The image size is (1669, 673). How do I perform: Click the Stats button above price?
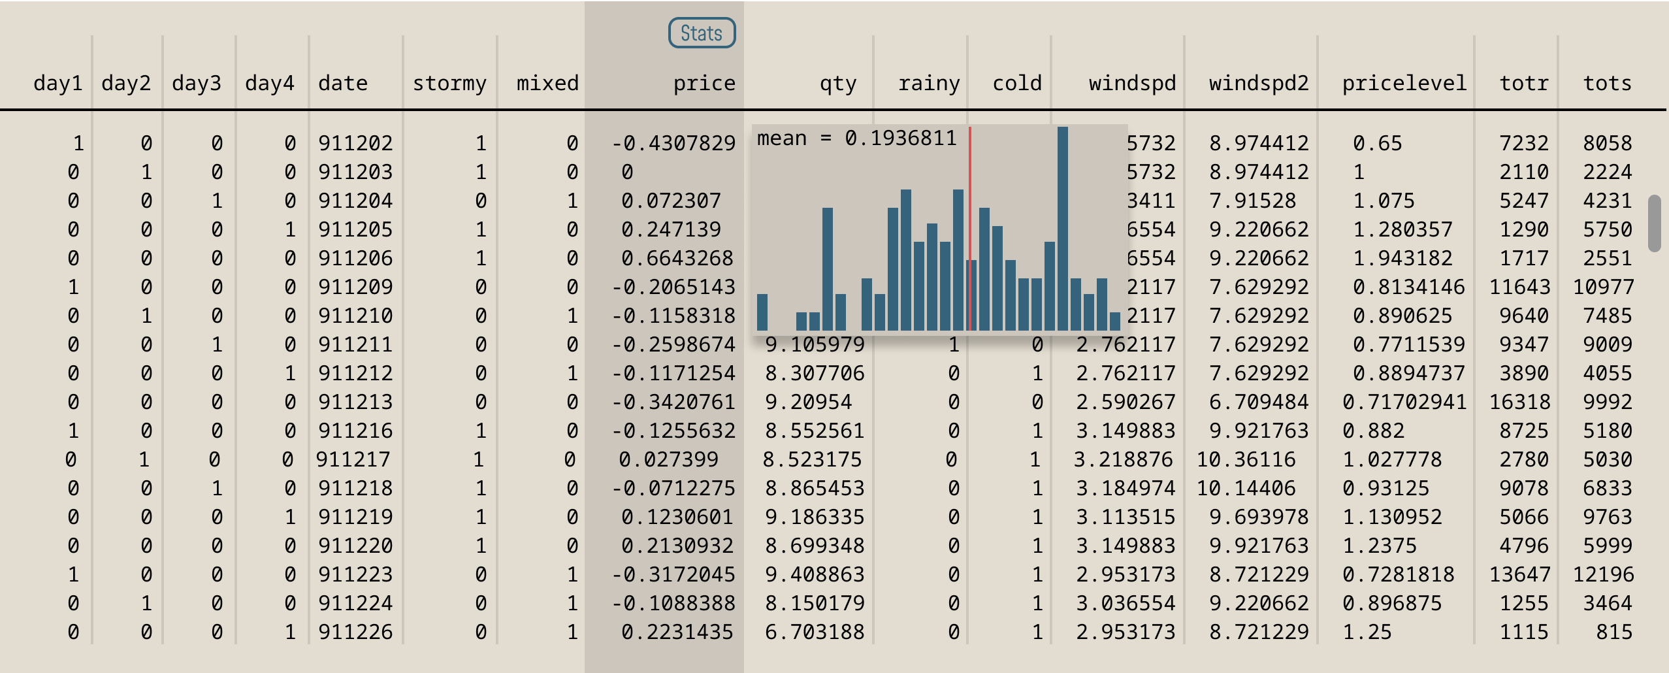[x=702, y=33]
